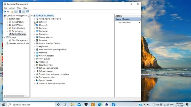Expand the Monitors node
191x107 pixels.
(x=34, y=53)
